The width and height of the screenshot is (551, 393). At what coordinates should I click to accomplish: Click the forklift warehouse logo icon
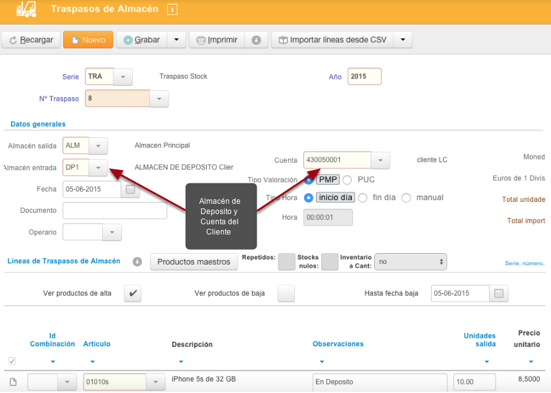click(x=26, y=9)
